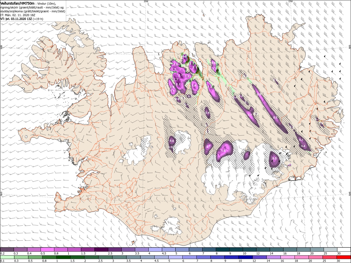
Task: Click the 1.3 precipitation value label
Action: [215, 69]
